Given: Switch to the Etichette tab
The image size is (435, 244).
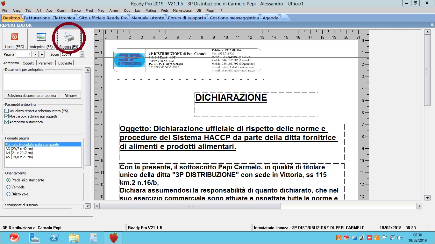Looking at the screenshot, I should coord(65,63).
